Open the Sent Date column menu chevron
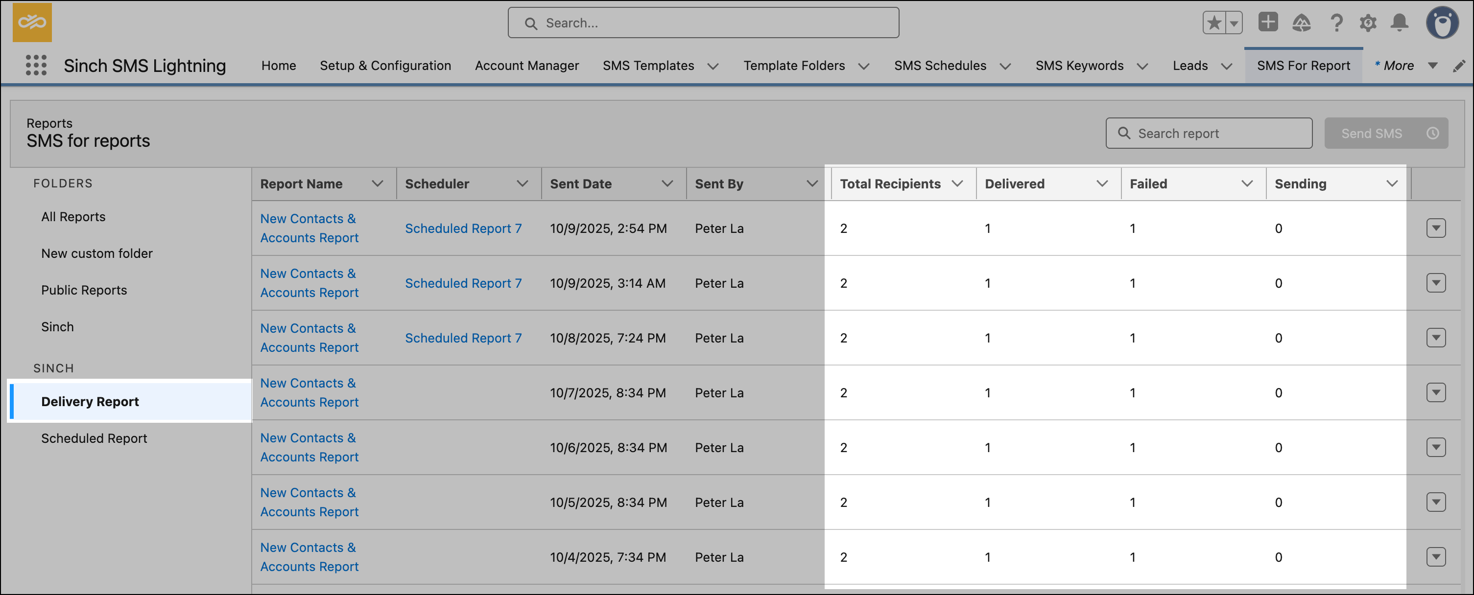The width and height of the screenshot is (1474, 595). point(666,183)
